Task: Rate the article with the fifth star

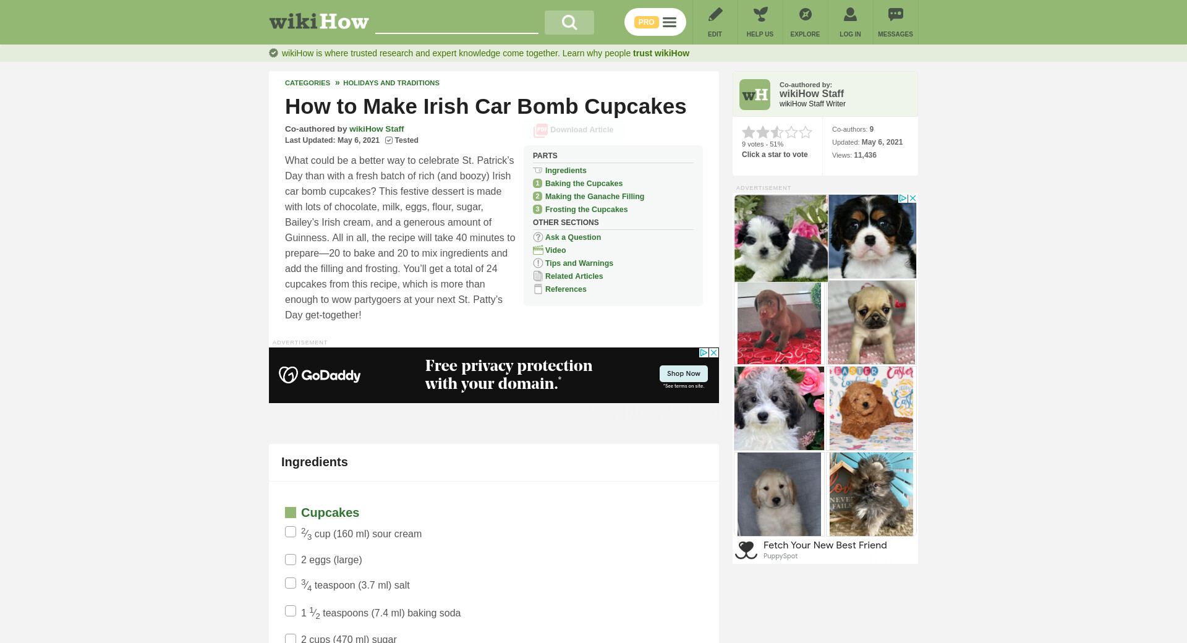Action: (806, 132)
